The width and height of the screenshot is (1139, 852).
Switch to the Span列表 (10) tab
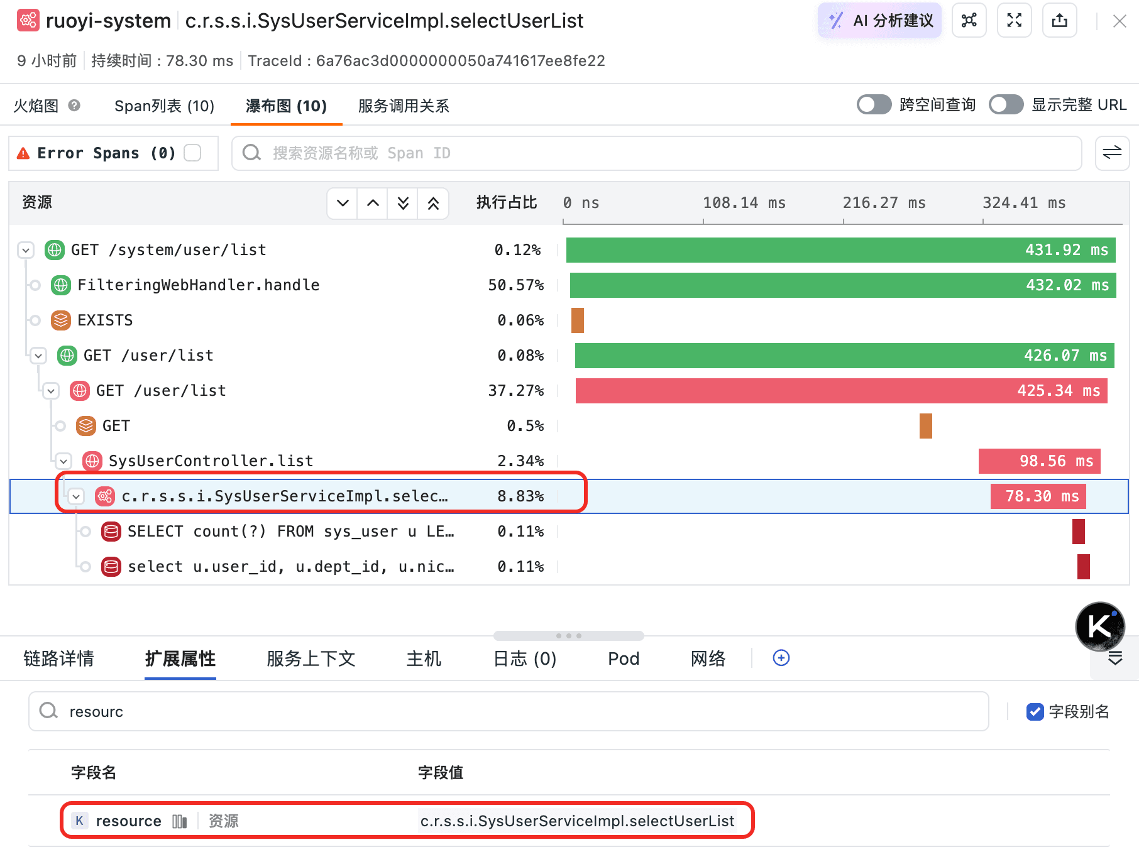(x=164, y=106)
